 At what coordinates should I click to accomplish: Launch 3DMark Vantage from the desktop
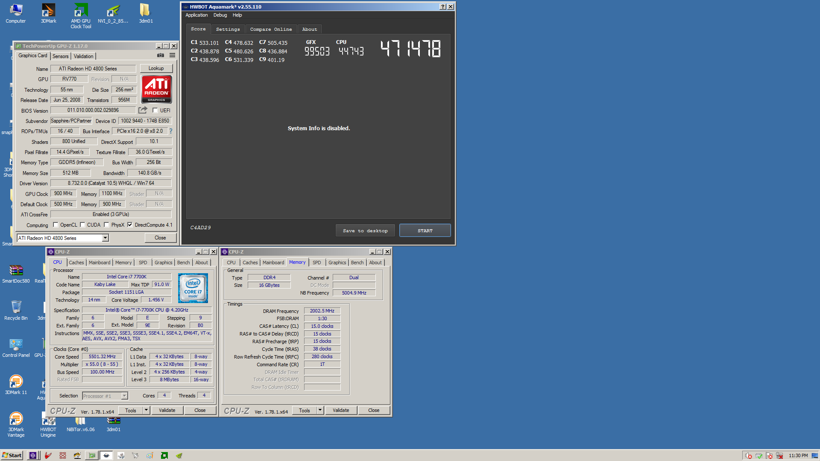(16, 424)
